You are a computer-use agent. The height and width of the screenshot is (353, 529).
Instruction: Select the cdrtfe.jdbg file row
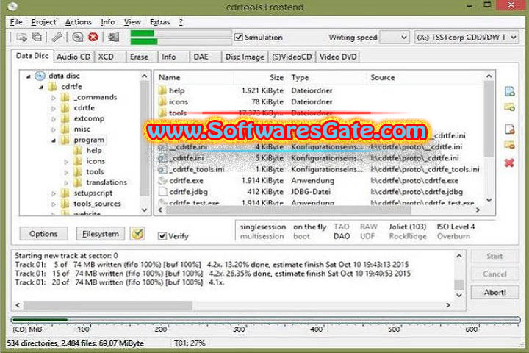[320, 191]
